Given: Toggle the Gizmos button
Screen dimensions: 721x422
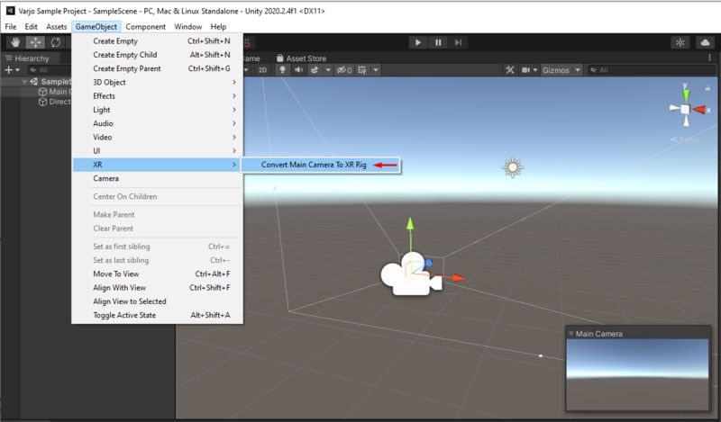Looking at the screenshot, I should click(x=556, y=70).
